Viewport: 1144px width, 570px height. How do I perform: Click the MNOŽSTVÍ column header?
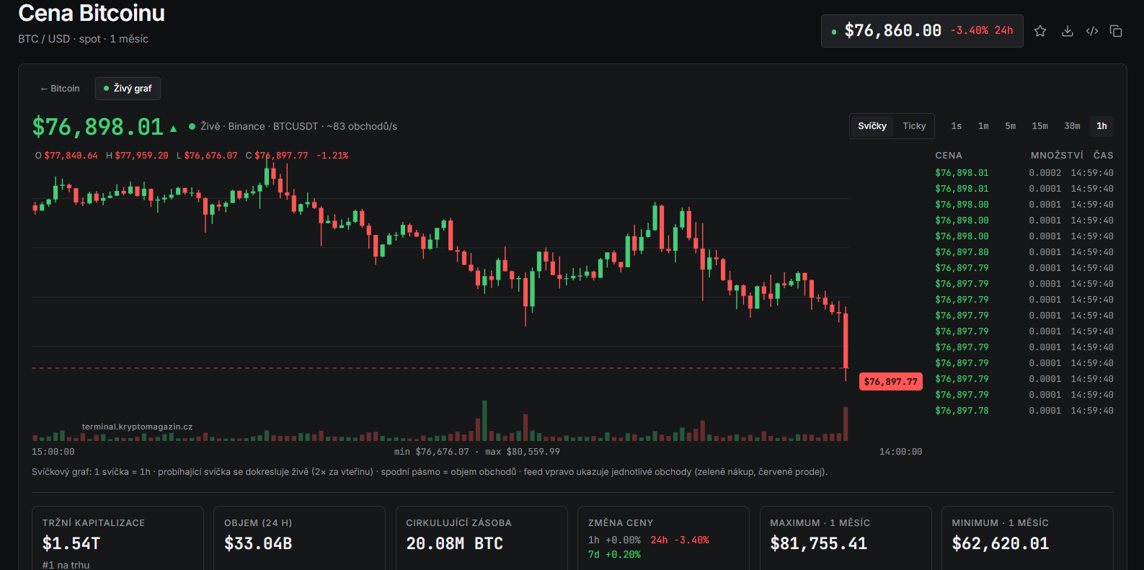click(x=1057, y=156)
